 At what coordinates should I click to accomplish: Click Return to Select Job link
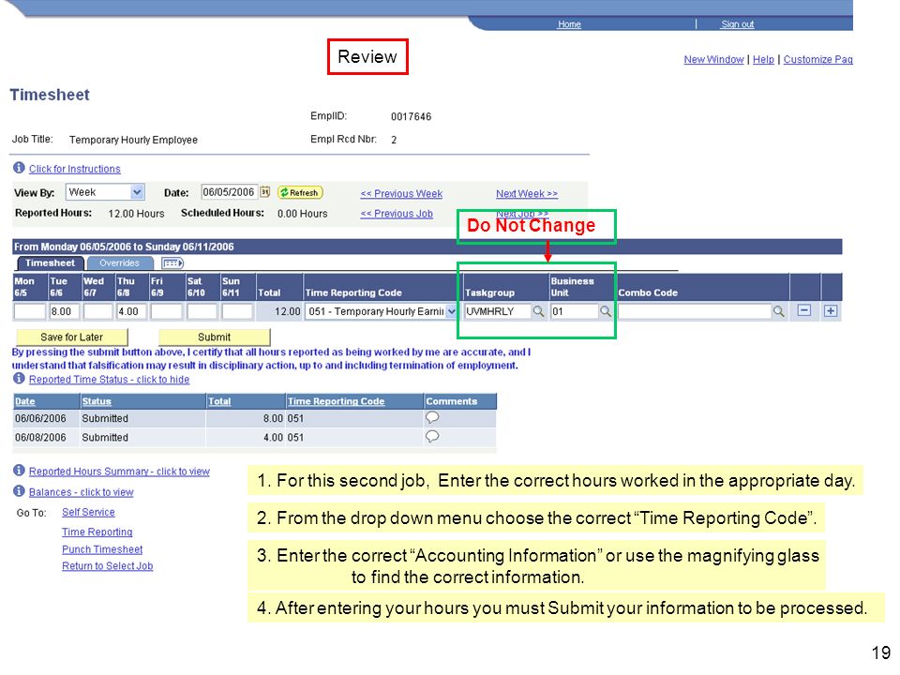[107, 566]
